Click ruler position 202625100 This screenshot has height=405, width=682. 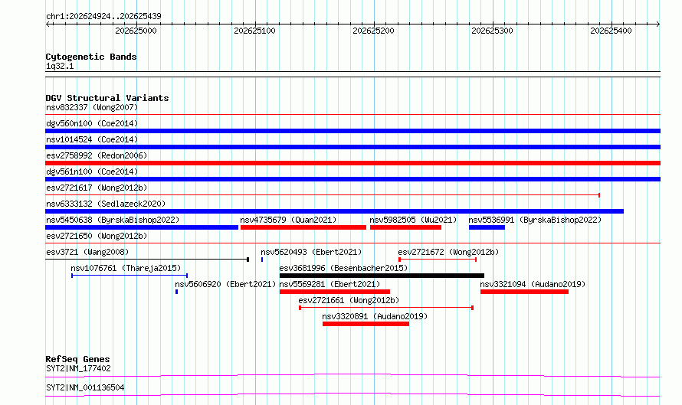[x=255, y=31]
